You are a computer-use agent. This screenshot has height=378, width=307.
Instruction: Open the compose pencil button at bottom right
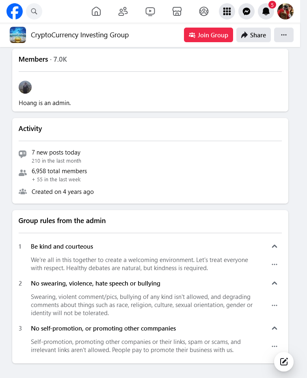click(x=284, y=362)
